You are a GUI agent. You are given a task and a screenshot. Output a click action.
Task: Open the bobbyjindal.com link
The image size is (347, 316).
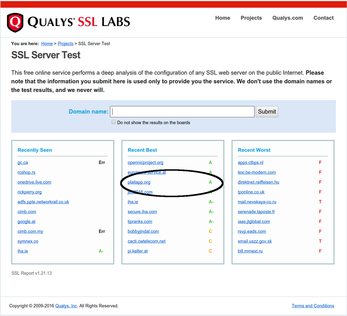click(143, 231)
